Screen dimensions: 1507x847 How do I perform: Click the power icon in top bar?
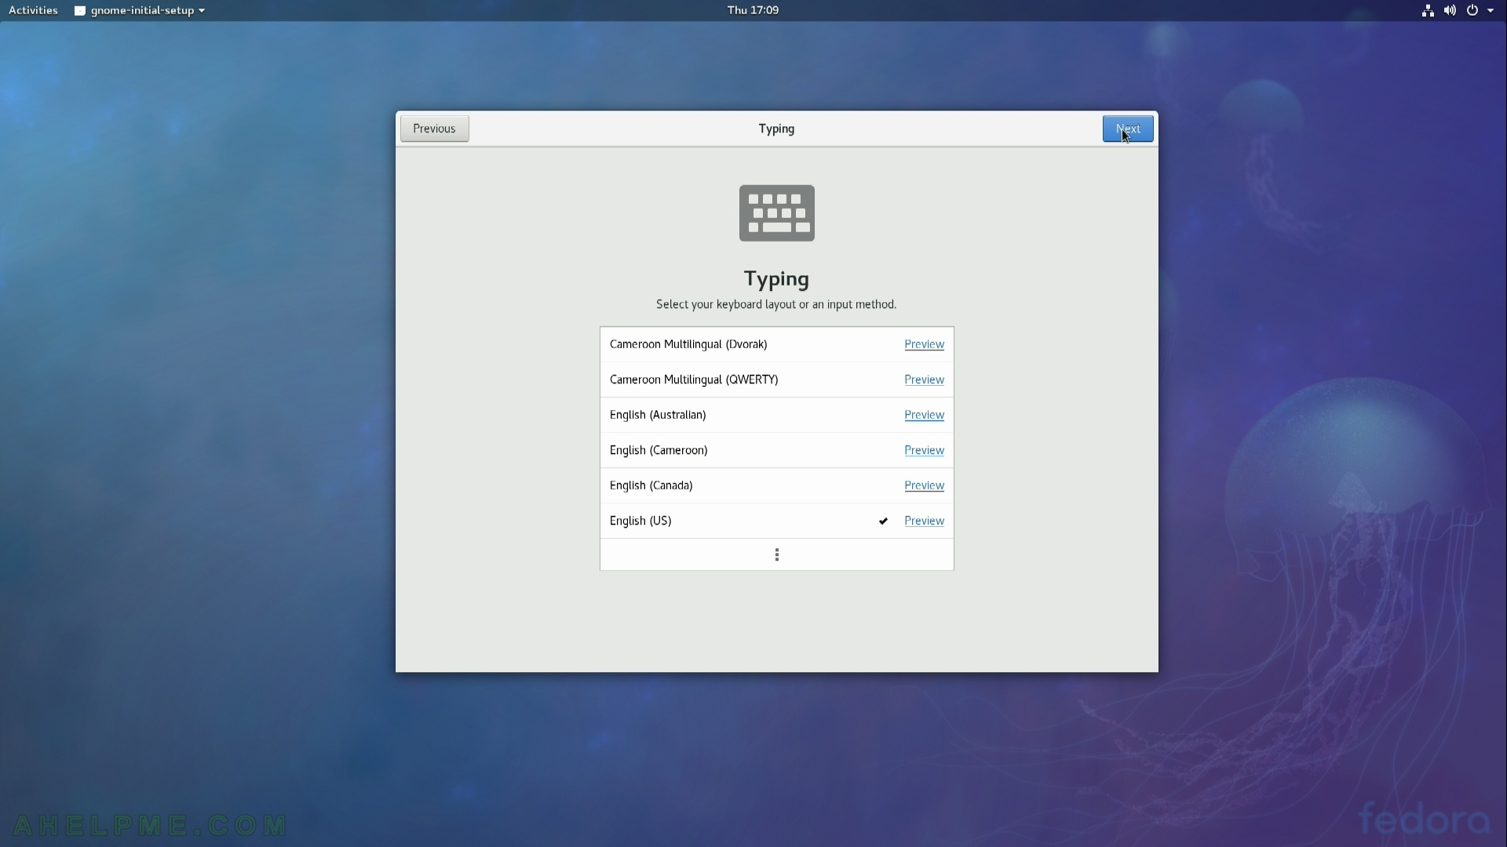point(1472,10)
